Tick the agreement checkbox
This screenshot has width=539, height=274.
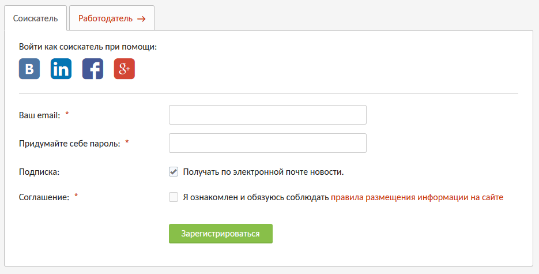pyautogui.click(x=174, y=197)
